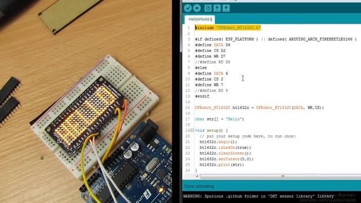Click the char str[] = "Hello" line
Screen dimensions: 361x203
tap(219, 119)
